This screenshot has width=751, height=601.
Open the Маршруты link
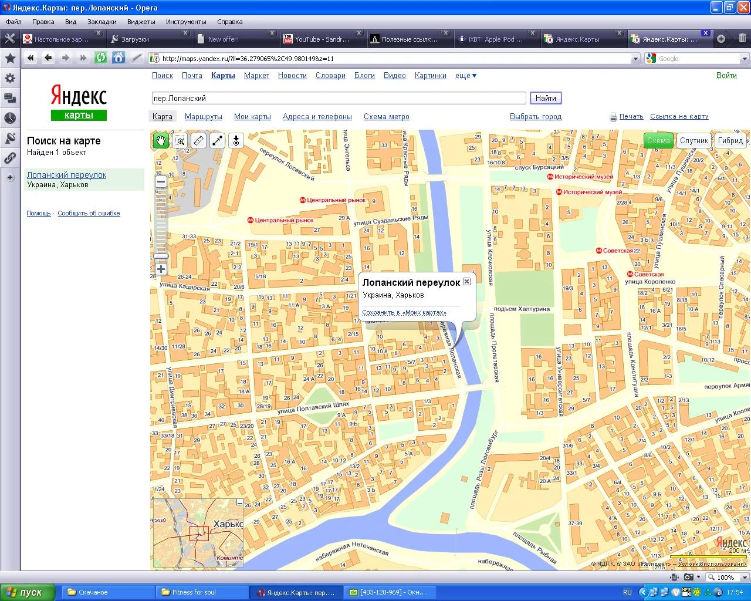(203, 117)
